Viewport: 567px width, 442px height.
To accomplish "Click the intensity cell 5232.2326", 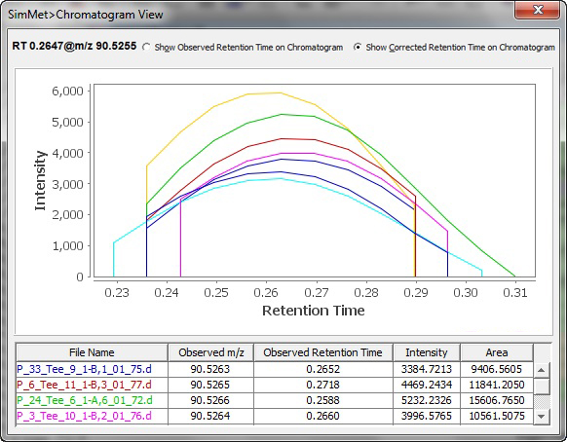I will click(x=427, y=400).
